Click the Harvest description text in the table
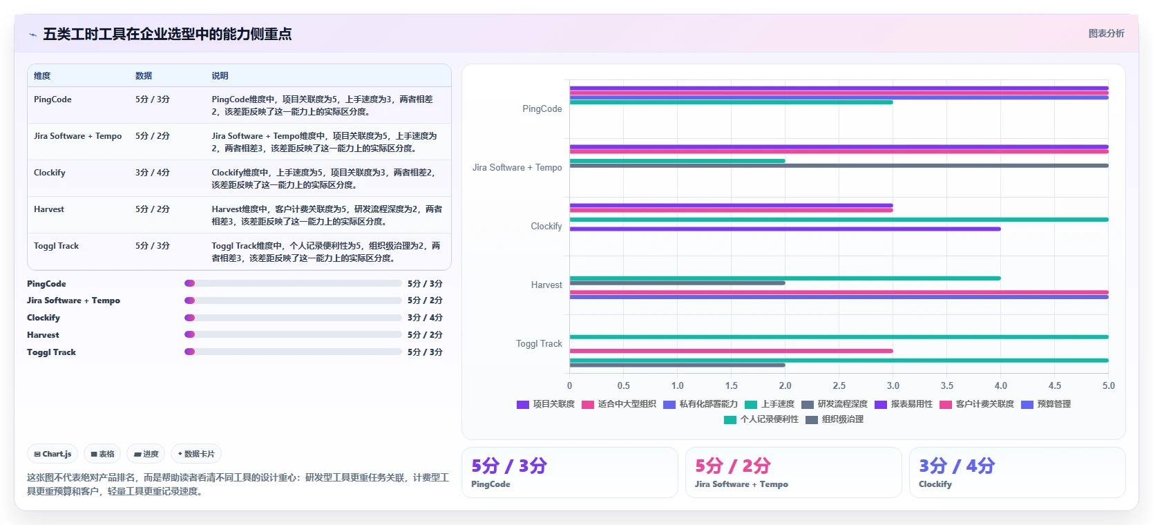 [x=327, y=216]
